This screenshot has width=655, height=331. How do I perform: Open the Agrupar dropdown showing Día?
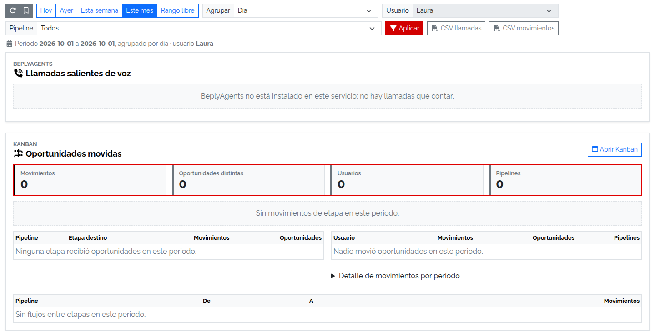pyautogui.click(x=306, y=10)
